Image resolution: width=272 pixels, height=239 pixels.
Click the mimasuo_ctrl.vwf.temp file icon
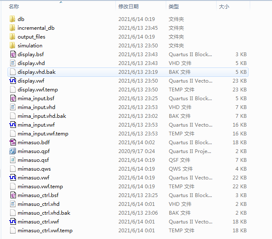click(x=13, y=231)
